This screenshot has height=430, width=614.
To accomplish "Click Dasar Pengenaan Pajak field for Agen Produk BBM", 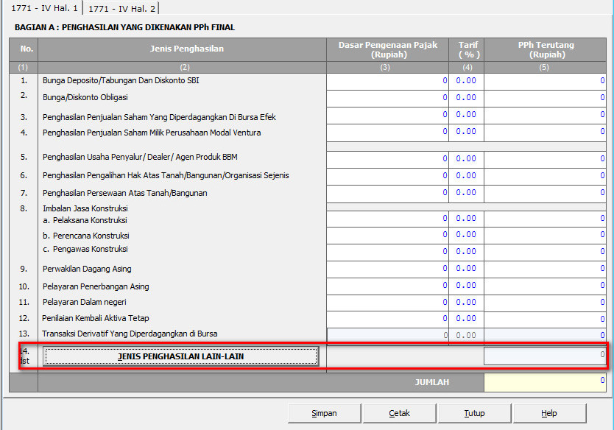I will click(x=387, y=160).
